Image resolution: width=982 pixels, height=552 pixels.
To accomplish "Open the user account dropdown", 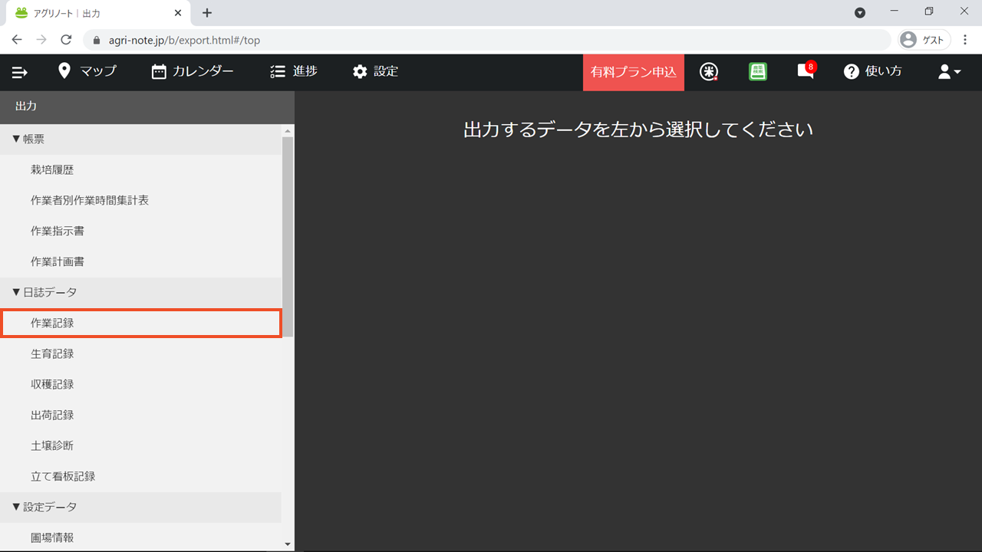I will [949, 72].
